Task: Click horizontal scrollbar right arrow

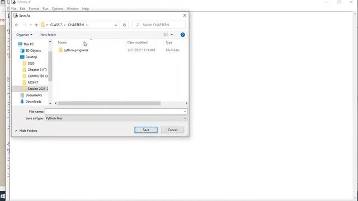Action: click(x=186, y=103)
